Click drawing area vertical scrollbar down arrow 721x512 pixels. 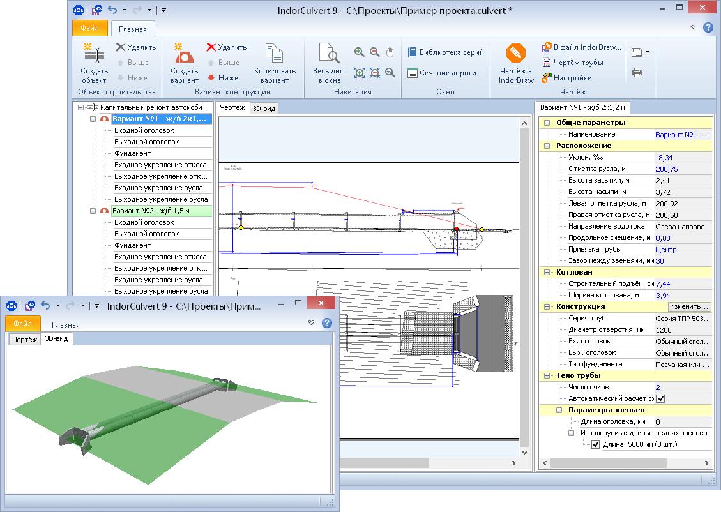525,452
